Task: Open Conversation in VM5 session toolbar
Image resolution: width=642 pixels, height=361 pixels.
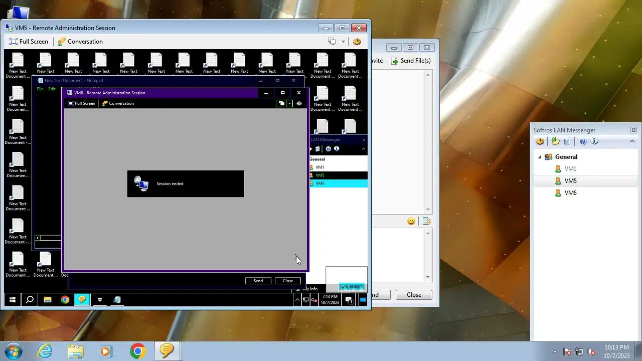Action: click(80, 42)
